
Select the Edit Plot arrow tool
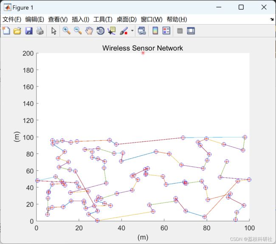[54, 31]
